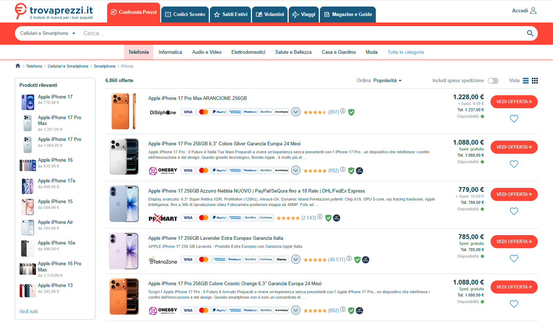
Task: Click the Visa icon on the DiStiphone offer
Action: coord(188,112)
